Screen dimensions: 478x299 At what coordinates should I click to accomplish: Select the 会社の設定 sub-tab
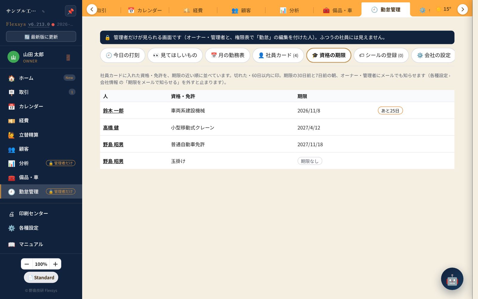pyautogui.click(x=433, y=55)
